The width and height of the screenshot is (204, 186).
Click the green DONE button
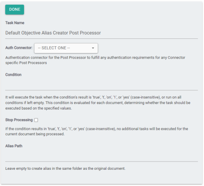point(15,9)
